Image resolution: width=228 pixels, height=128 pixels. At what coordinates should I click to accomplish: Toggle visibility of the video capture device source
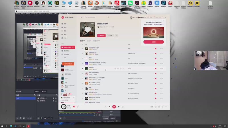[53, 98]
